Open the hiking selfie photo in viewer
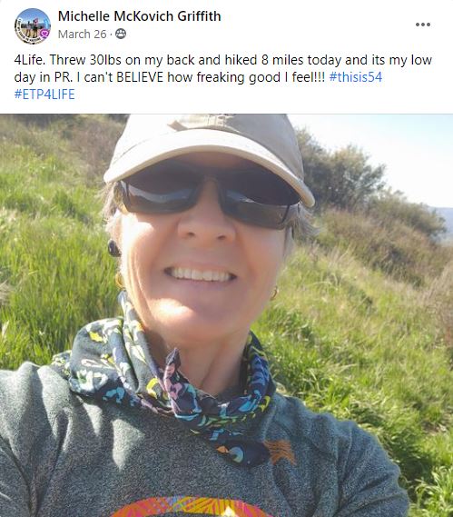Image resolution: width=453 pixels, height=517 pixels. click(x=226, y=315)
